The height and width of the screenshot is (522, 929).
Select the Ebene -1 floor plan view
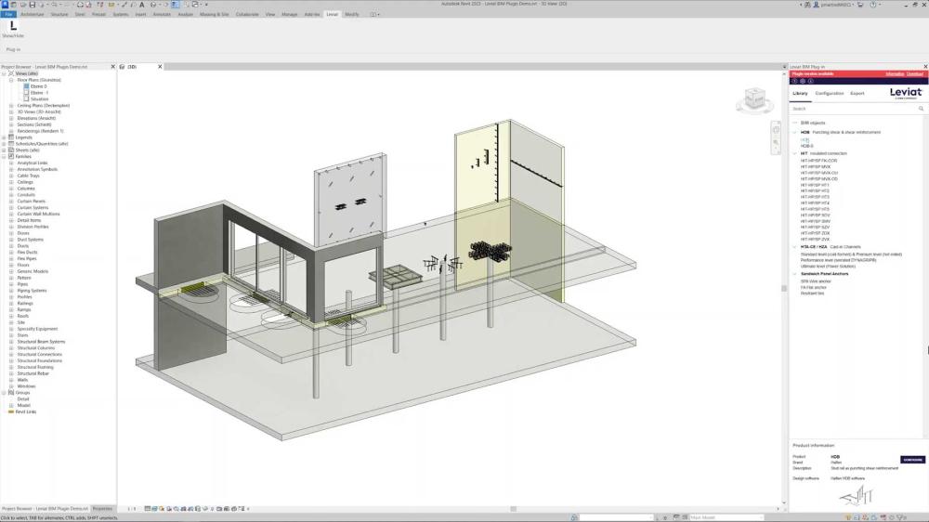[39, 93]
